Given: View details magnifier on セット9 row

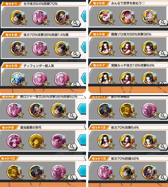Looking at the screenshot, I should [x=72, y=147].
